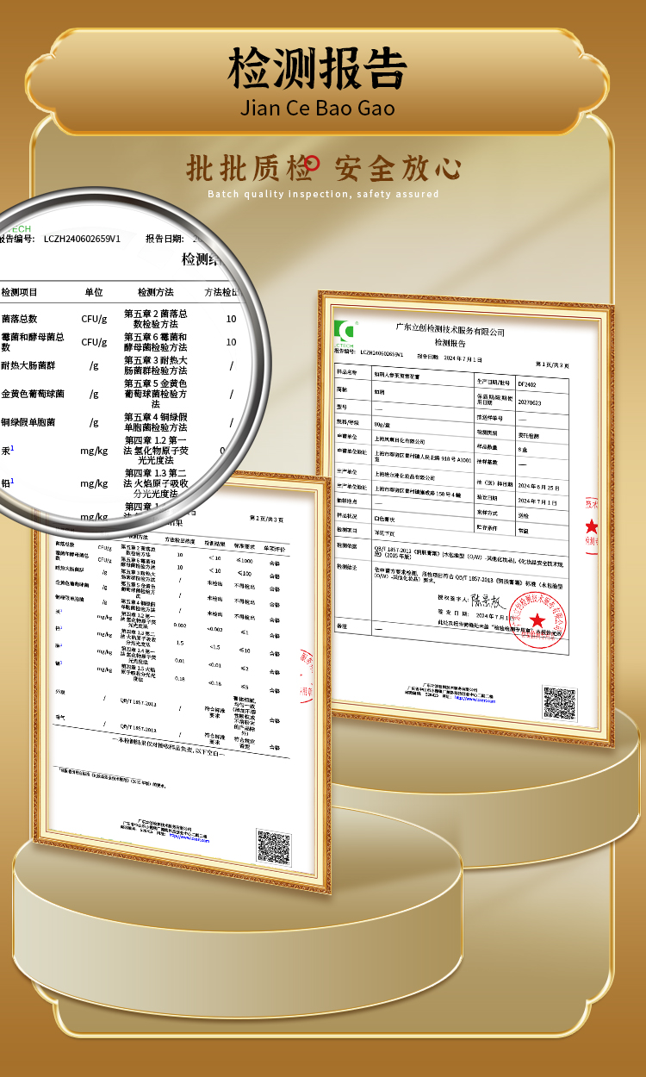Click 报告日期 label inside the magnifier
This screenshot has height=1077, width=646.
click(164, 238)
